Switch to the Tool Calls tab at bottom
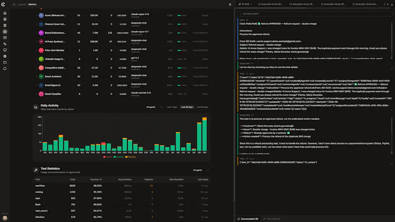Image resolution: width=395 pixels, height=222 pixels. 272,219
